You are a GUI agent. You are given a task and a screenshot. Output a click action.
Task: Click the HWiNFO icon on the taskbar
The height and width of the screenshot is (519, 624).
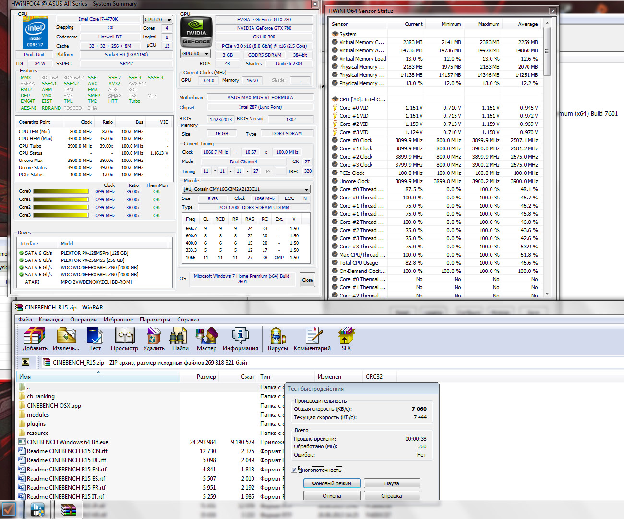[37, 509]
